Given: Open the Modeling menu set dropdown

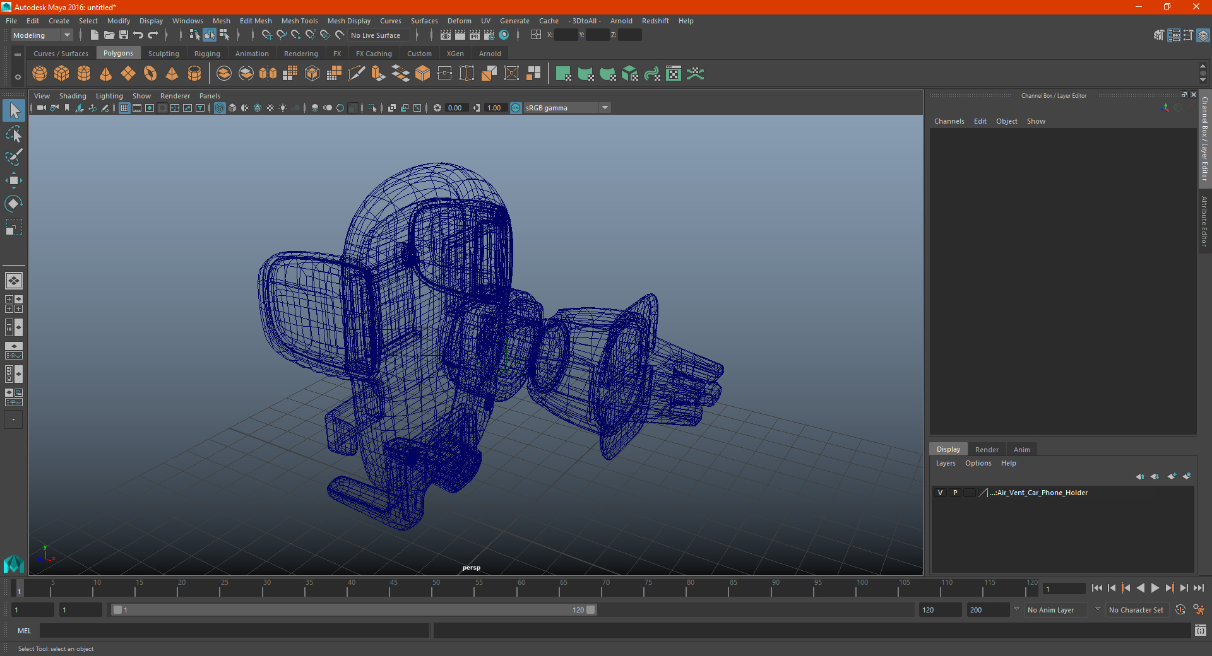Looking at the screenshot, I should [42, 35].
